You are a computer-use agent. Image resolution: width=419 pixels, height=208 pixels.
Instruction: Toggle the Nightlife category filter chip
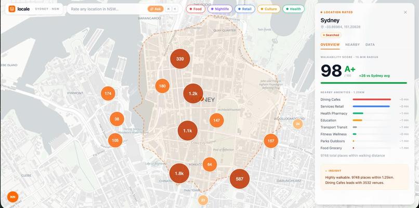click(220, 9)
